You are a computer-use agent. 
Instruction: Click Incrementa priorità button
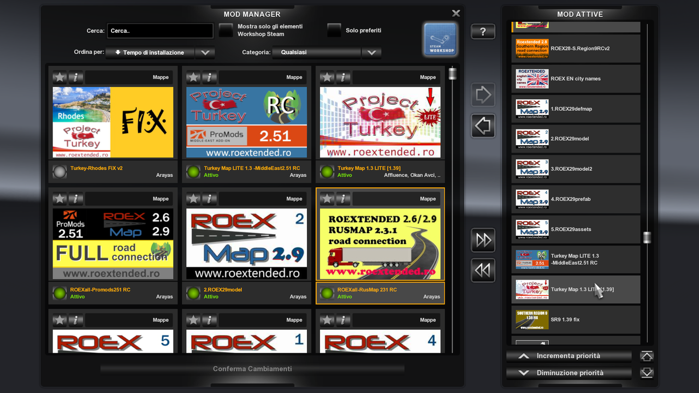[x=568, y=356]
